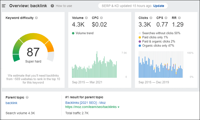Click the Organic clicks only blue dot

click(140, 45)
